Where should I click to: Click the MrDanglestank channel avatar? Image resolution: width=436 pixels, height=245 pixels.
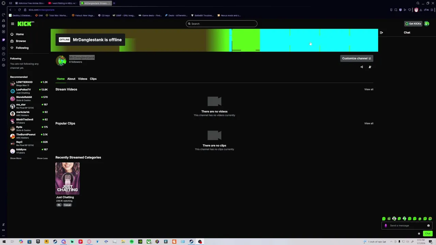tap(61, 61)
